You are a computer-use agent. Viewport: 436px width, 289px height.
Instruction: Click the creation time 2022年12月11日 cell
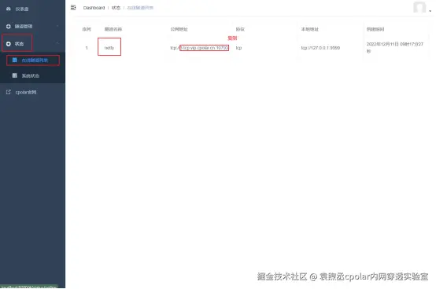tap(395, 47)
